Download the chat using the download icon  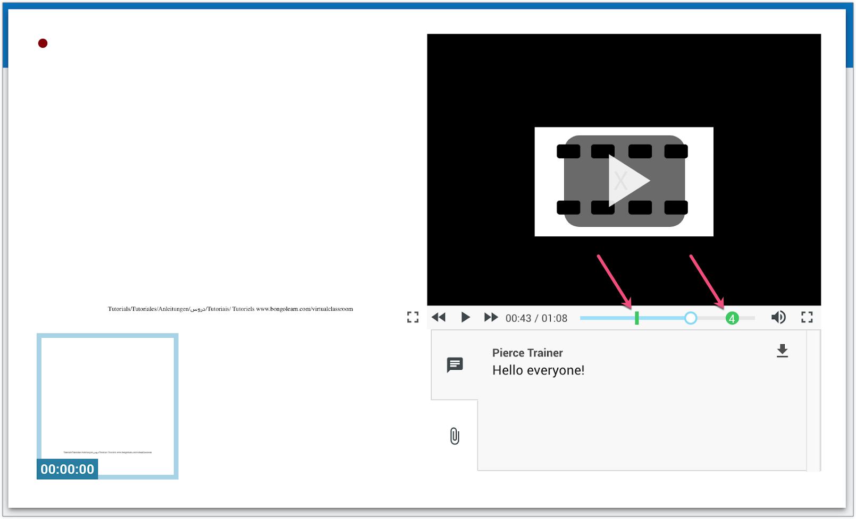(x=782, y=351)
